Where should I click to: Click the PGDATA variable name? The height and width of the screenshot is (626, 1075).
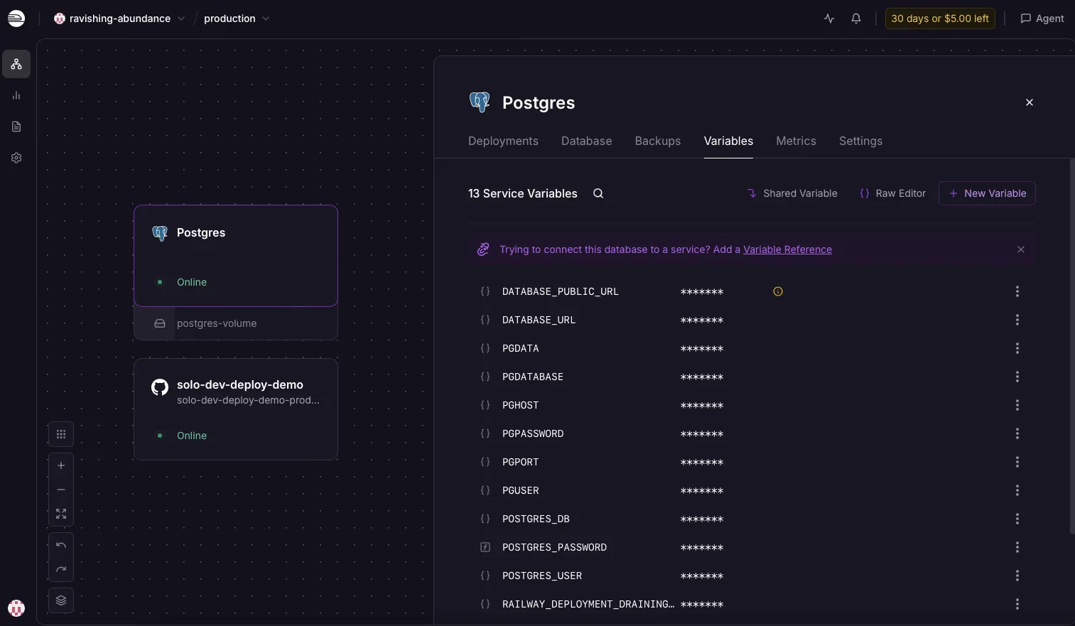pos(520,348)
